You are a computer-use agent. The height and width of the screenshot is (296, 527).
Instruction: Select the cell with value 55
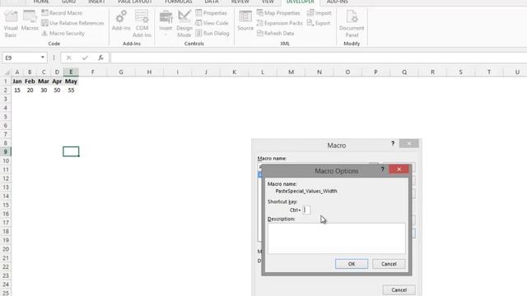pos(71,90)
